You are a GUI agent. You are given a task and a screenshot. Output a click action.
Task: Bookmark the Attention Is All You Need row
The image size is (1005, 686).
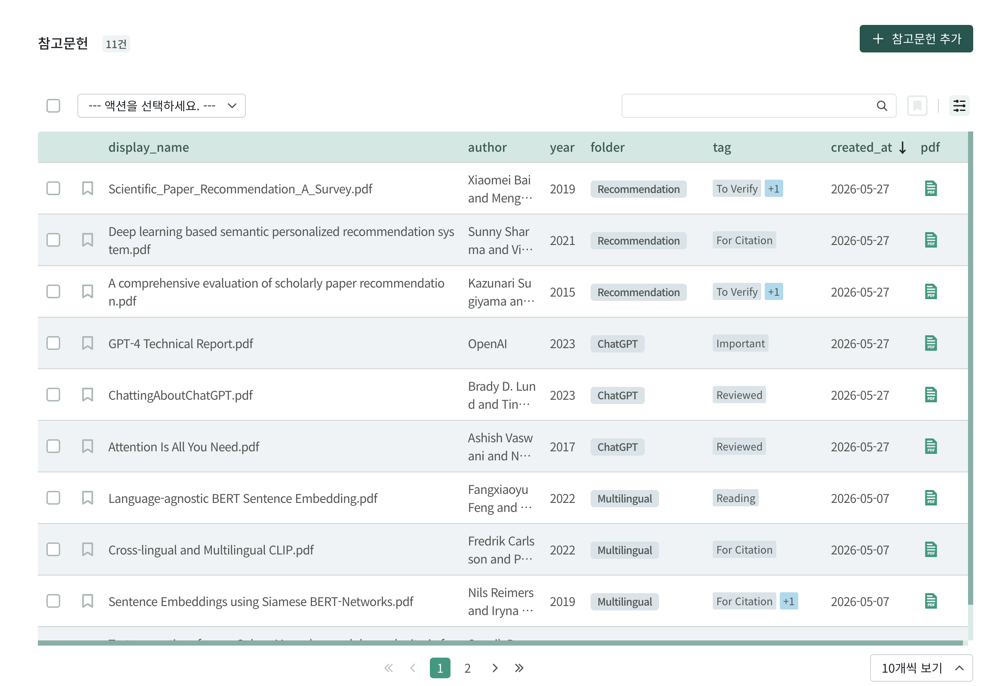pos(87,446)
